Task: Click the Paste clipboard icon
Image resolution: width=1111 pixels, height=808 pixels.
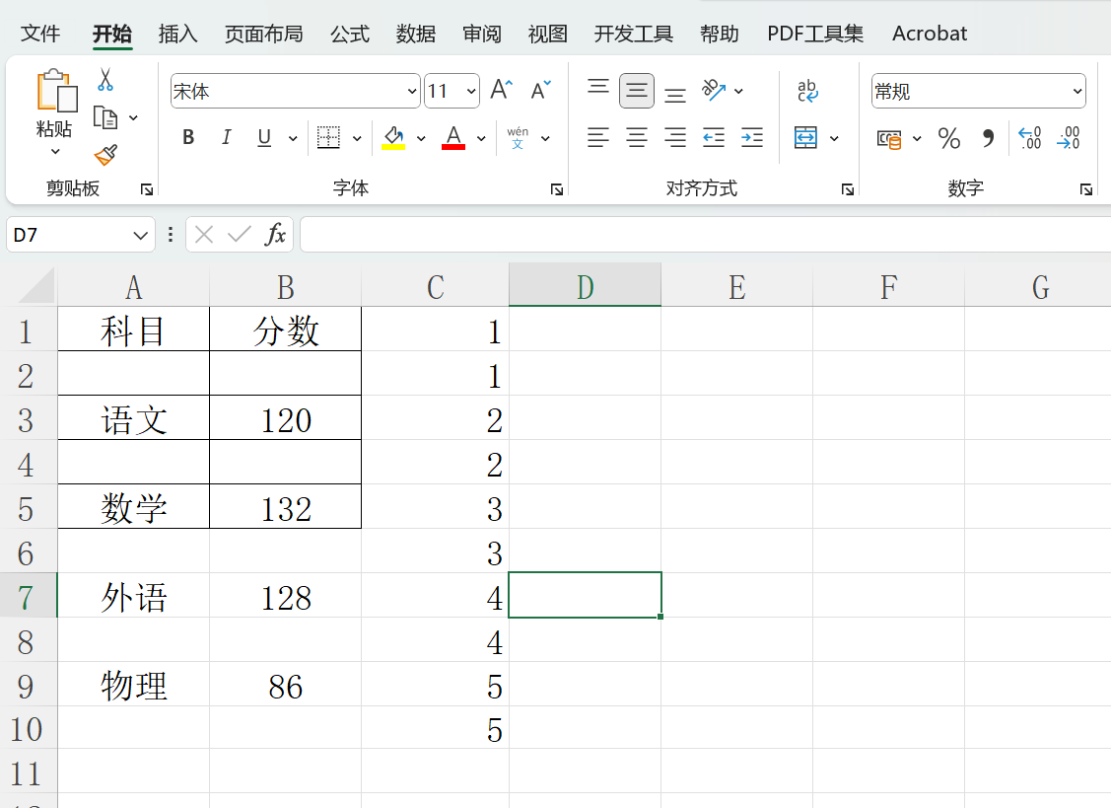Action: (57, 91)
